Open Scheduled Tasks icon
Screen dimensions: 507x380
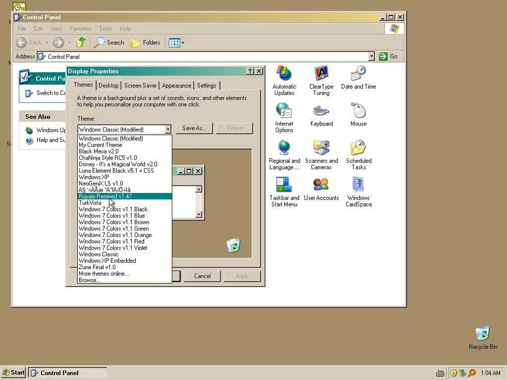[x=358, y=155]
